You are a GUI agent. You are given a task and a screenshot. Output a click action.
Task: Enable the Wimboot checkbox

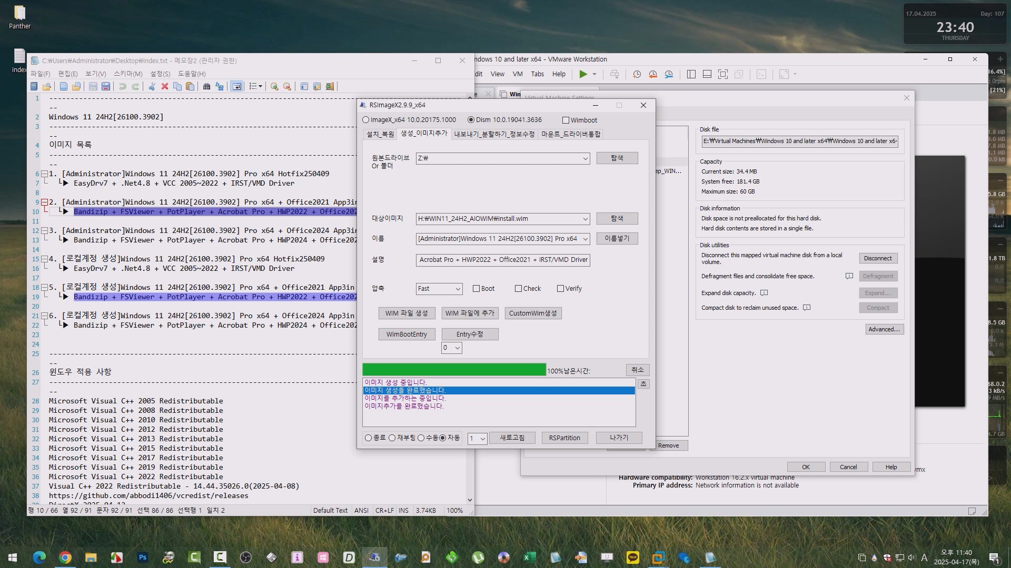566,120
